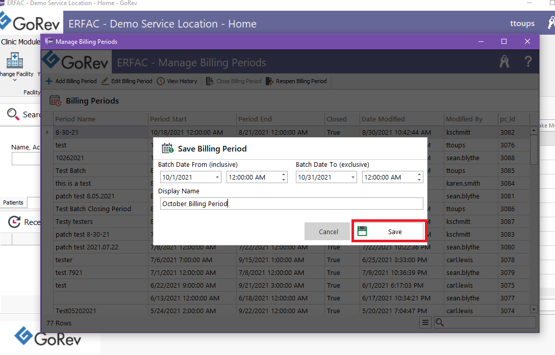Select the test 7921 row

click(286, 272)
